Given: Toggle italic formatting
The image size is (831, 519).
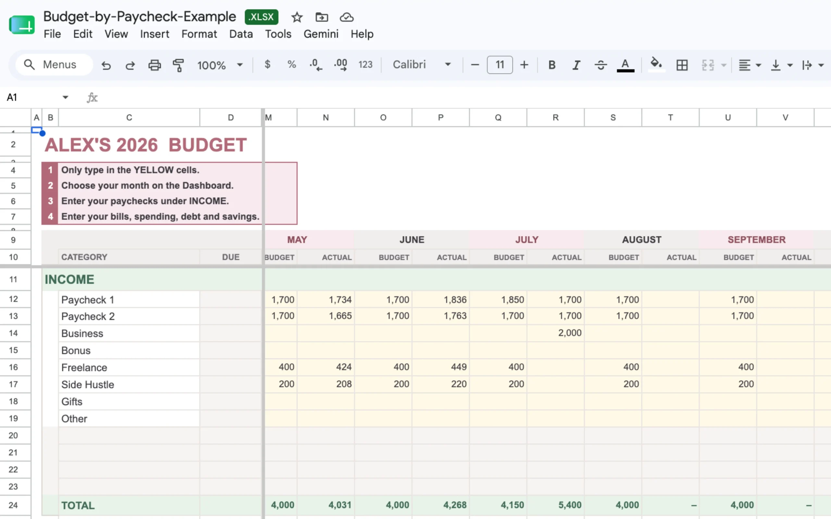Looking at the screenshot, I should click(x=576, y=65).
